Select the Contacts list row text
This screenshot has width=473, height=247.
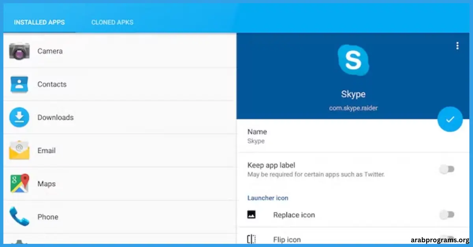pos(52,84)
